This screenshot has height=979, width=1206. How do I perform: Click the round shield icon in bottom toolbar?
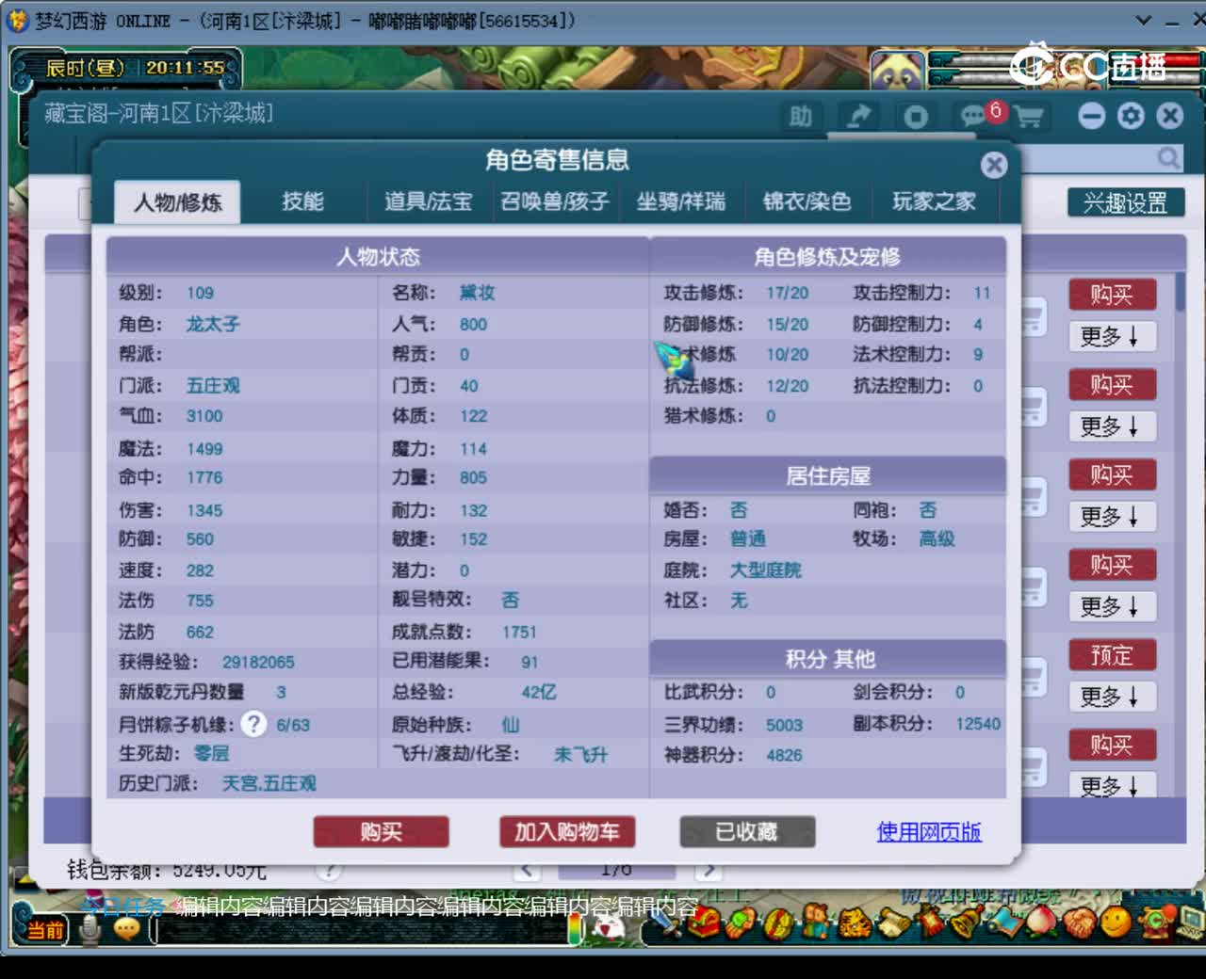tap(778, 924)
